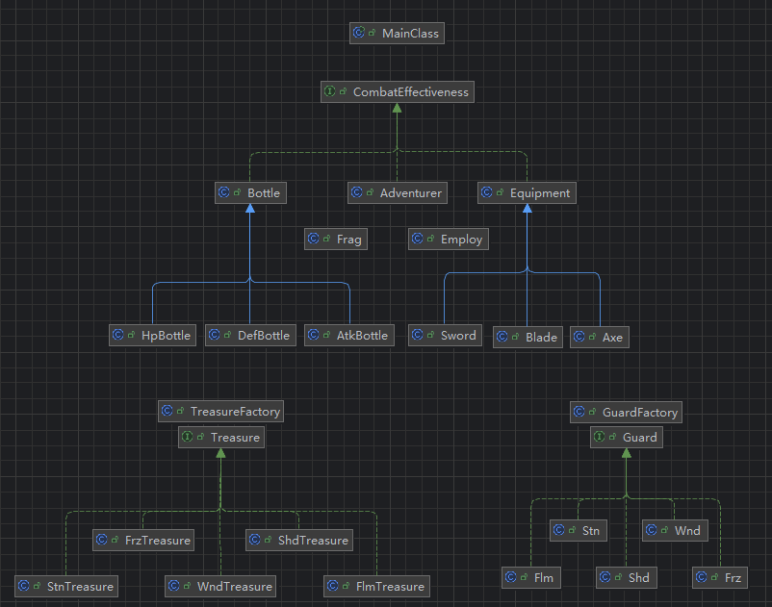Select the Flm class node
Image resolution: width=772 pixels, height=607 pixels.
click(530, 577)
